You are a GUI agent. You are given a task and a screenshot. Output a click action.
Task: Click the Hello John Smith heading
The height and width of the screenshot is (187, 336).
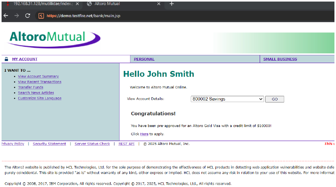(158, 74)
